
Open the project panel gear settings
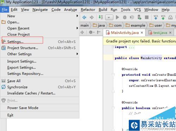[92, 32]
